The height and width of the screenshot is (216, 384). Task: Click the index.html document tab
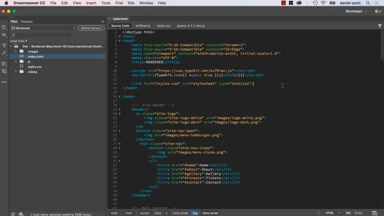[x=120, y=19]
